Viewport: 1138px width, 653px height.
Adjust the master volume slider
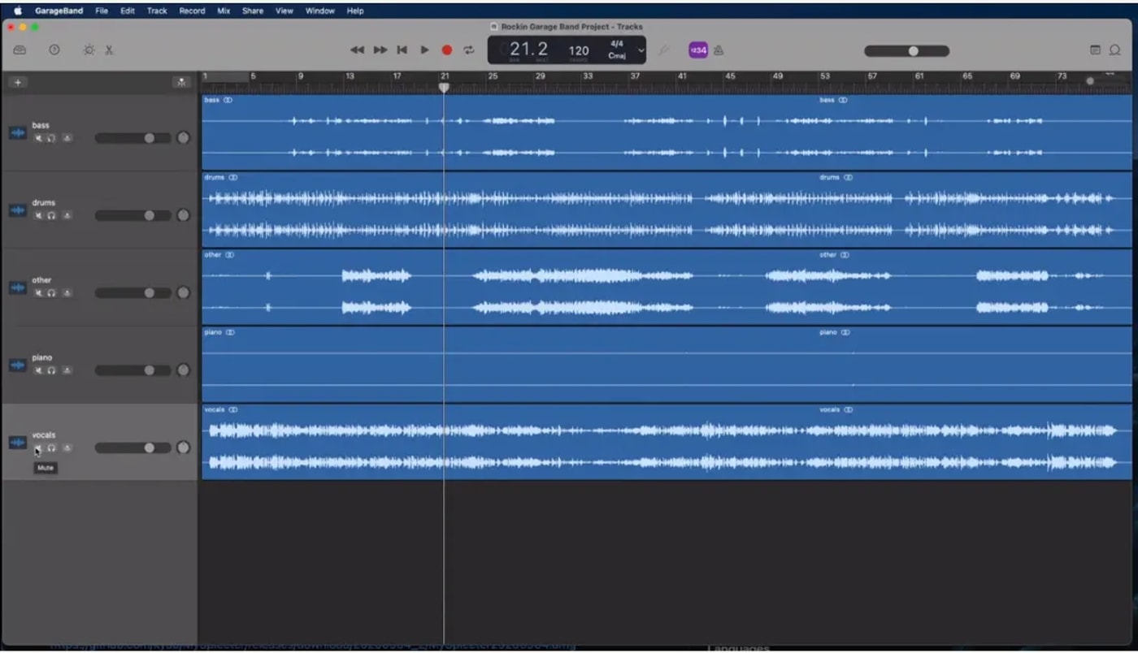click(912, 50)
